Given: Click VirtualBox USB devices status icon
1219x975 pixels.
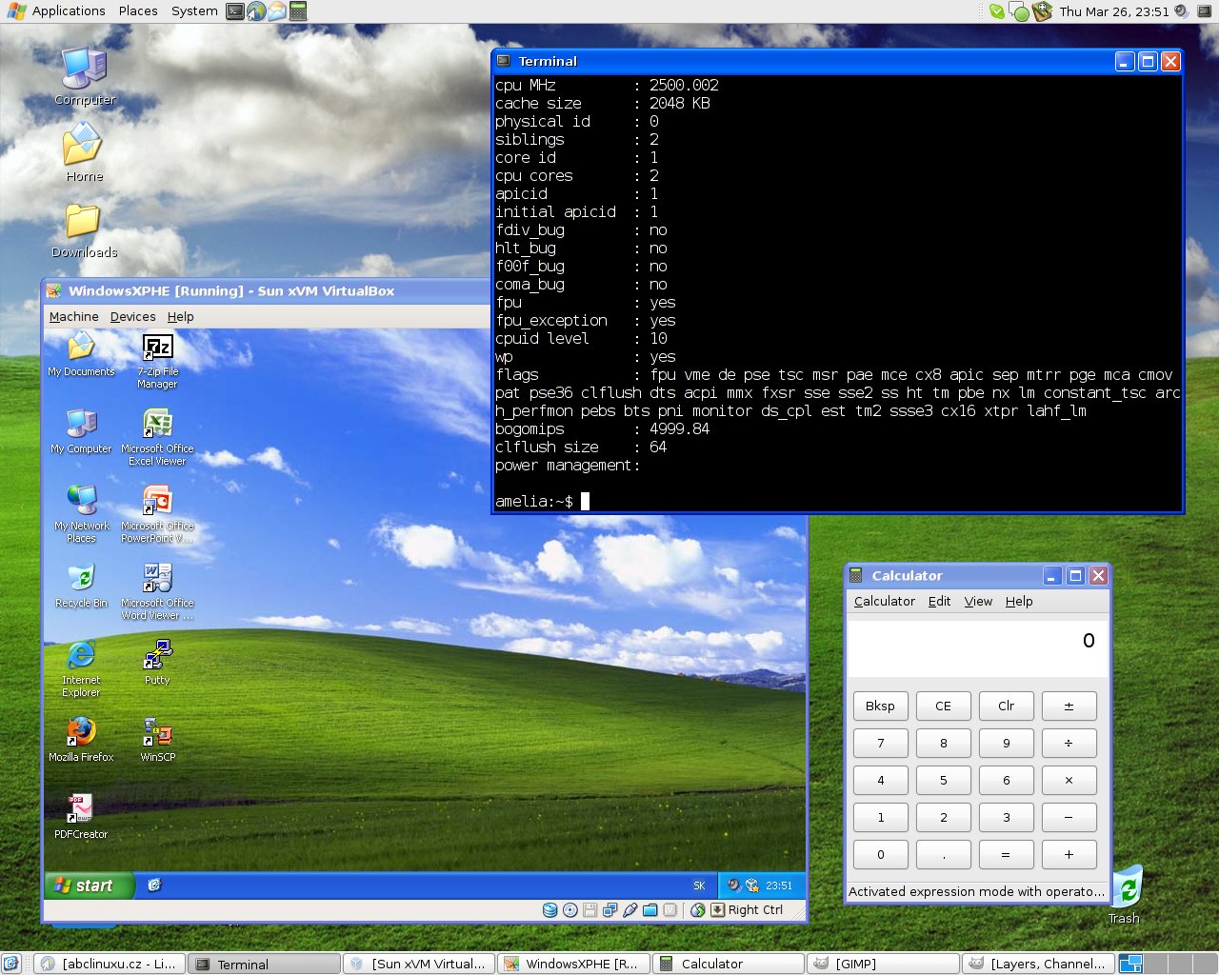Looking at the screenshot, I should tap(629, 910).
